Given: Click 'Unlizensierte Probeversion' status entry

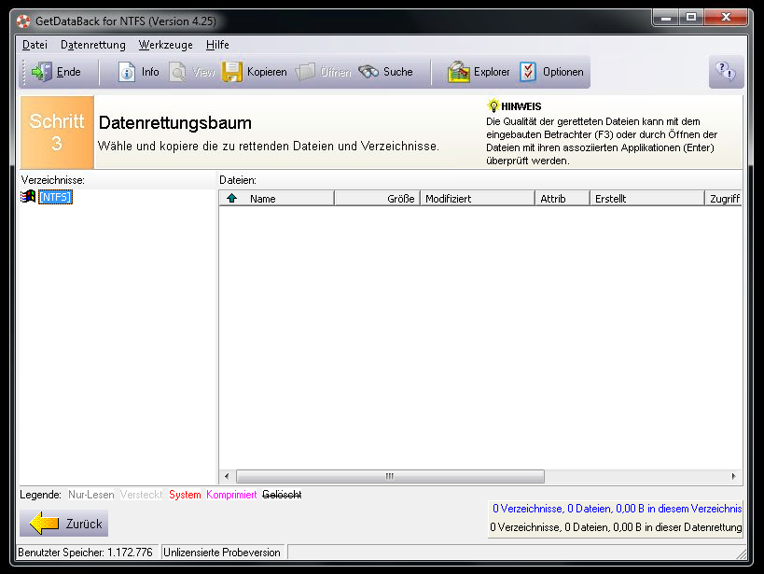Looking at the screenshot, I should [222, 553].
